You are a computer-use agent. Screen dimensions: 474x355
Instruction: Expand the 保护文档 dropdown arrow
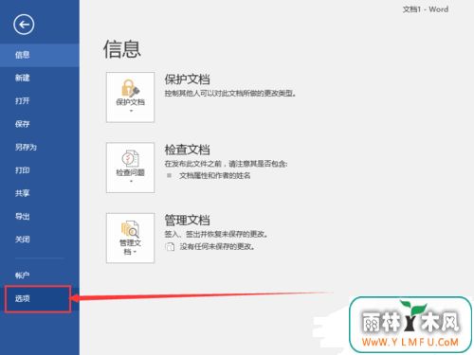tap(131, 111)
